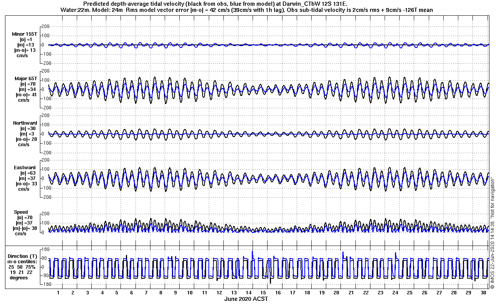
Task: Select the 'Eastward' panel label
Action: pos(25,168)
